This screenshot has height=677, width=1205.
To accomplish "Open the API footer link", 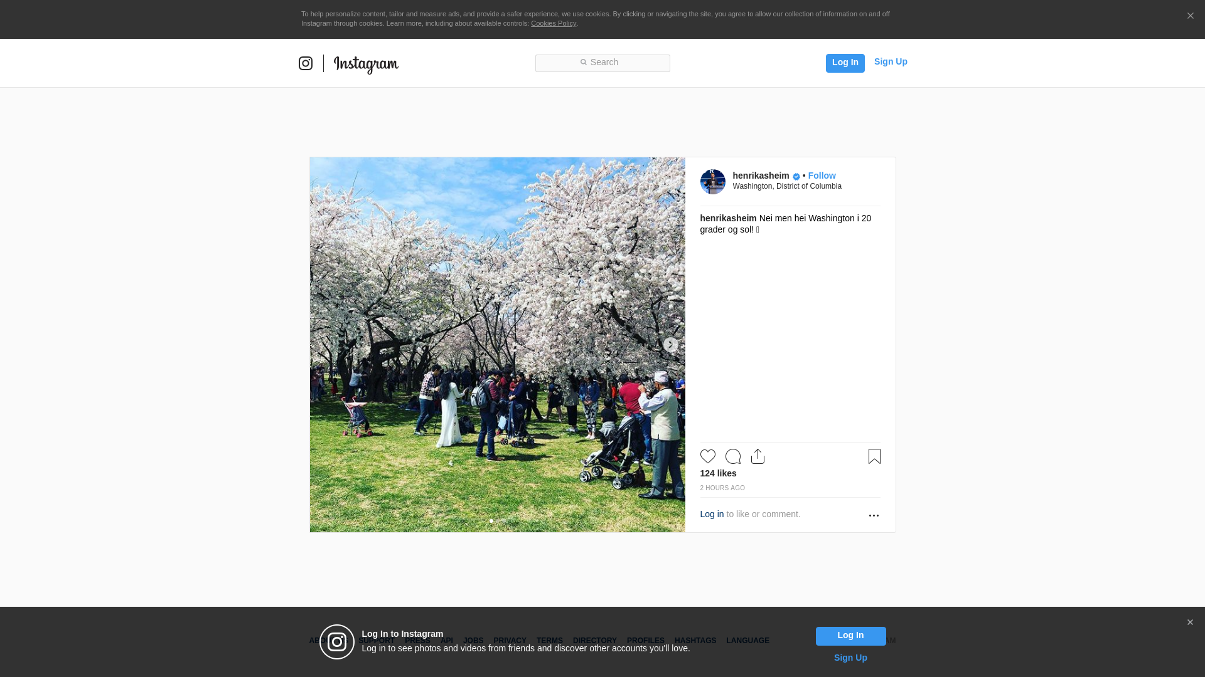I will [446, 641].
